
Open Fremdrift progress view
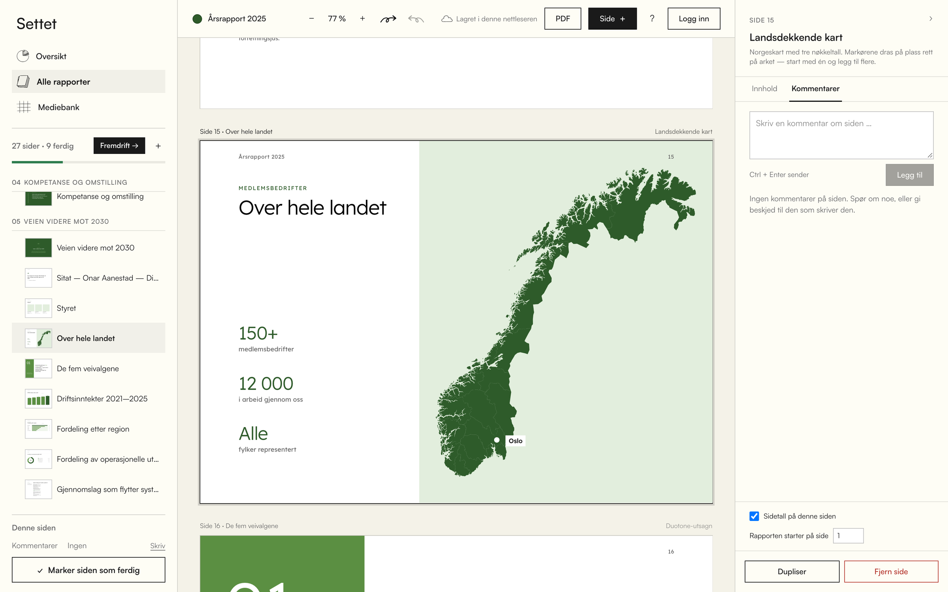tap(119, 146)
